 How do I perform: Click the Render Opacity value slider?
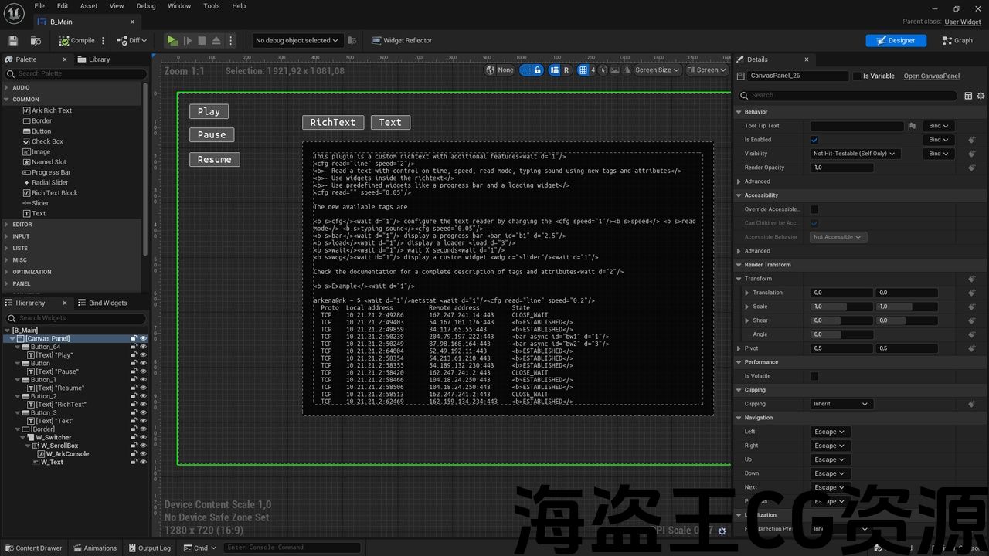[x=841, y=168]
